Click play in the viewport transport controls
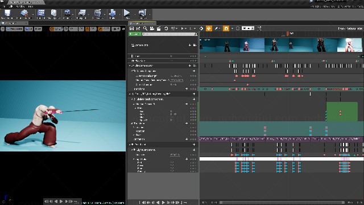The height and width of the screenshot is (205, 364). coord(61,201)
